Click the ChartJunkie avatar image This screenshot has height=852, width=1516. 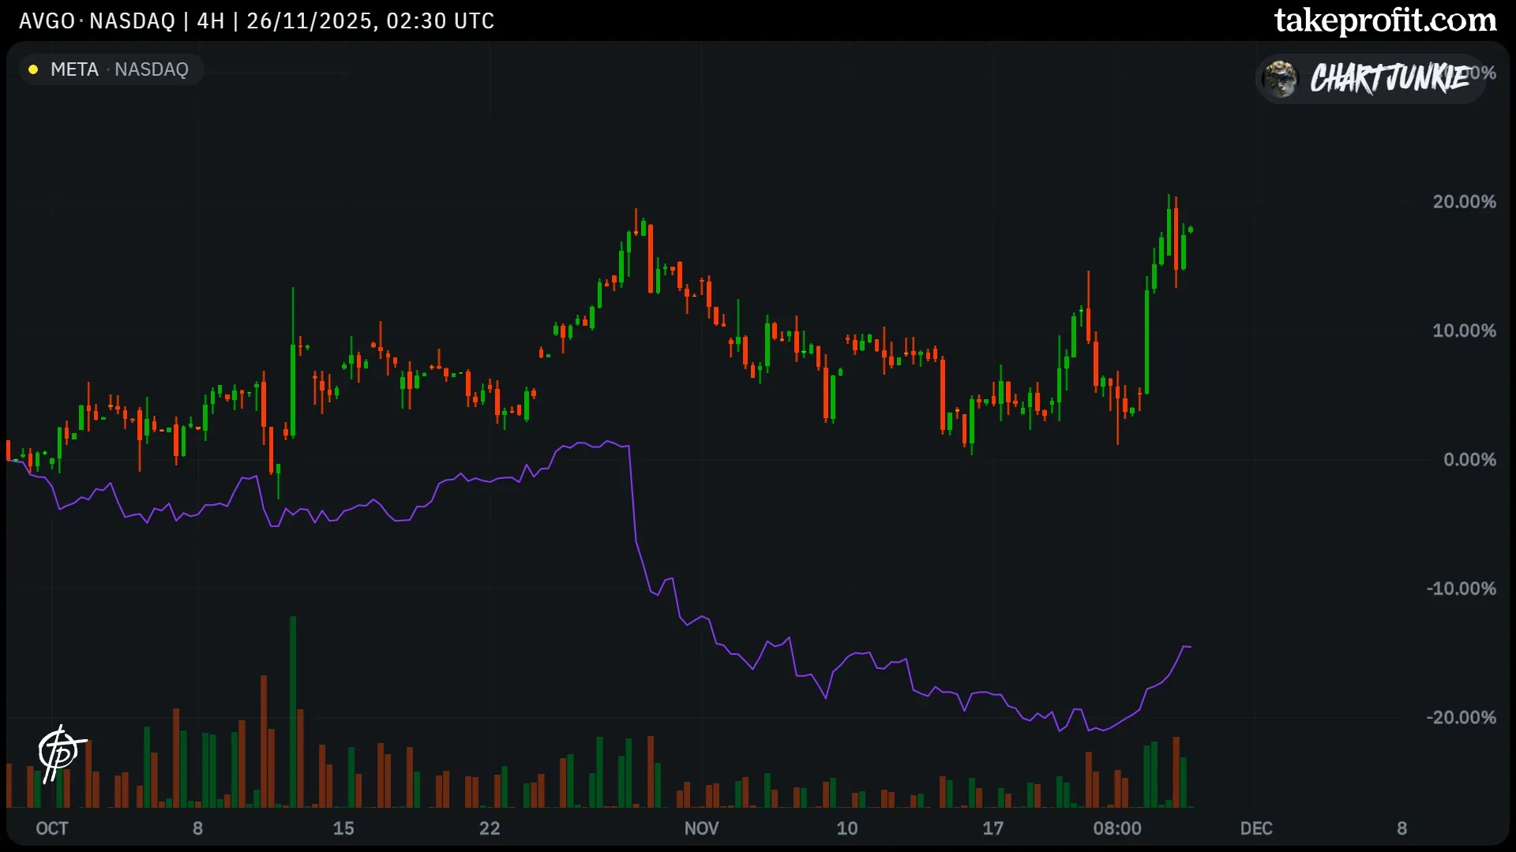coord(1281,79)
